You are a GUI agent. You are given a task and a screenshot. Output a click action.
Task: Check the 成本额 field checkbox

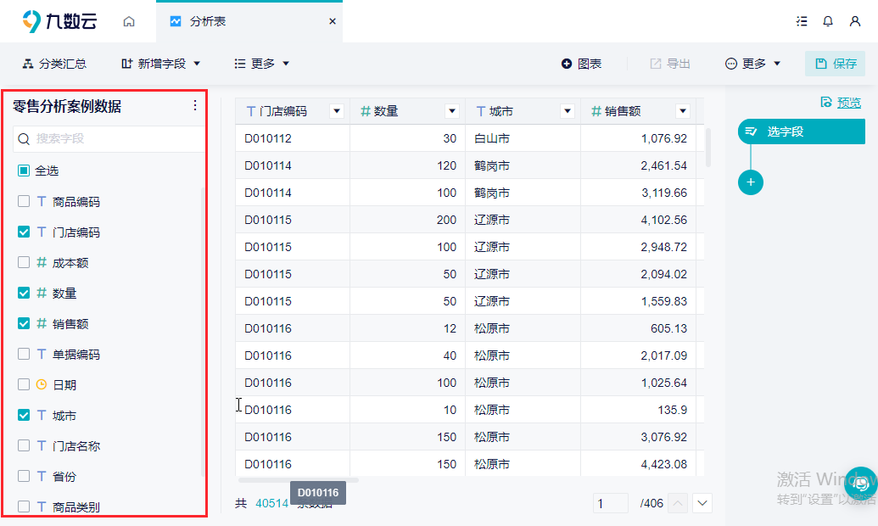coord(24,262)
